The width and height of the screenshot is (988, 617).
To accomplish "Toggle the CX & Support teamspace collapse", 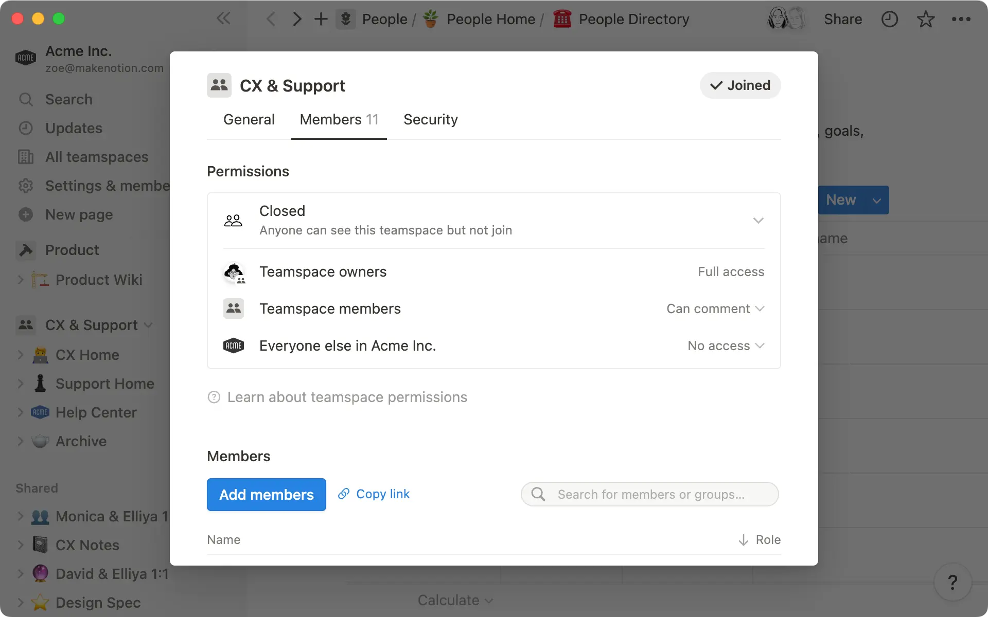I will pyautogui.click(x=149, y=325).
